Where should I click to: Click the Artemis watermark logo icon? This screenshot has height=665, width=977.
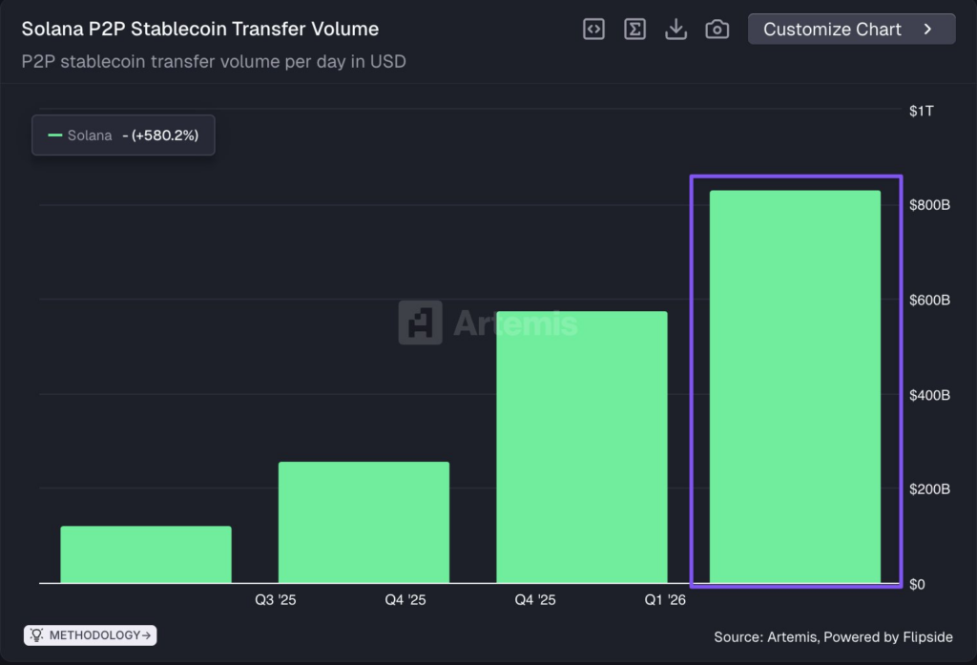tap(420, 322)
